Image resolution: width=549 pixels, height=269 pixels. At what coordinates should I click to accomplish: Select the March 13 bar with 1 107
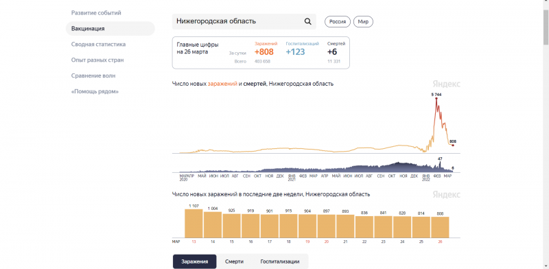pyautogui.click(x=194, y=224)
